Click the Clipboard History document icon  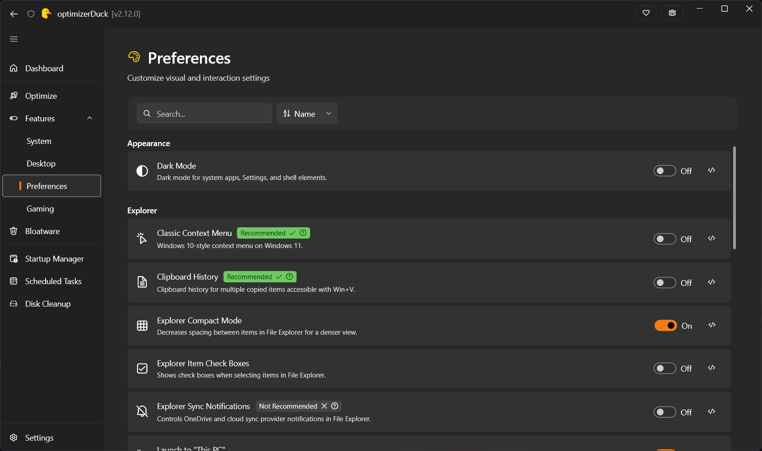tap(142, 282)
